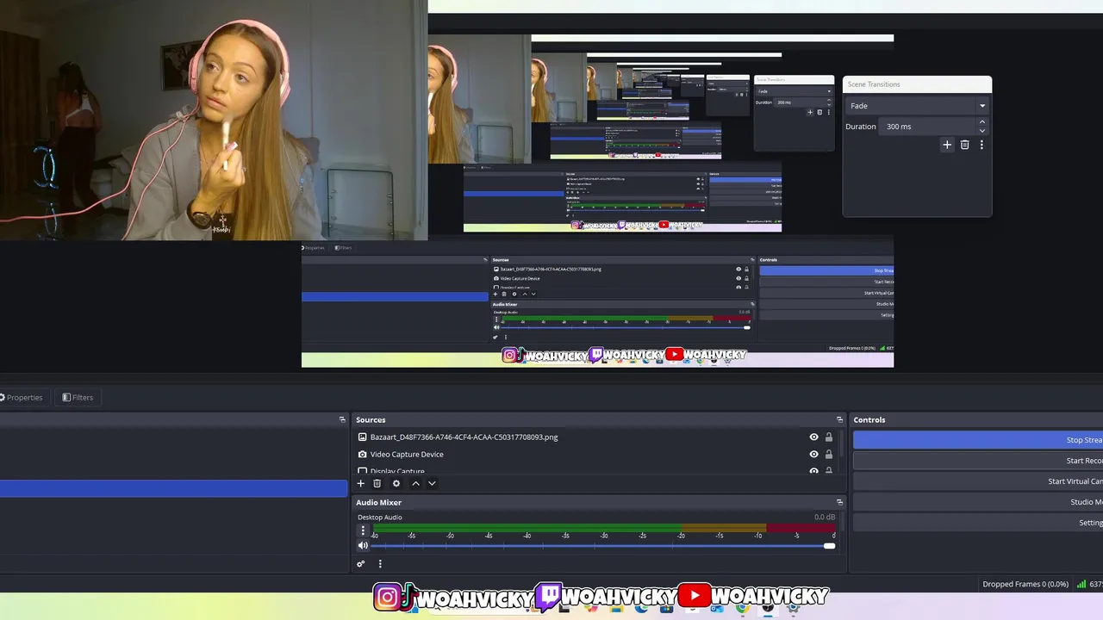1103x620 pixels.
Task: Remove the transition in the large Scene Transitions panel
Action: pyautogui.click(x=964, y=145)
